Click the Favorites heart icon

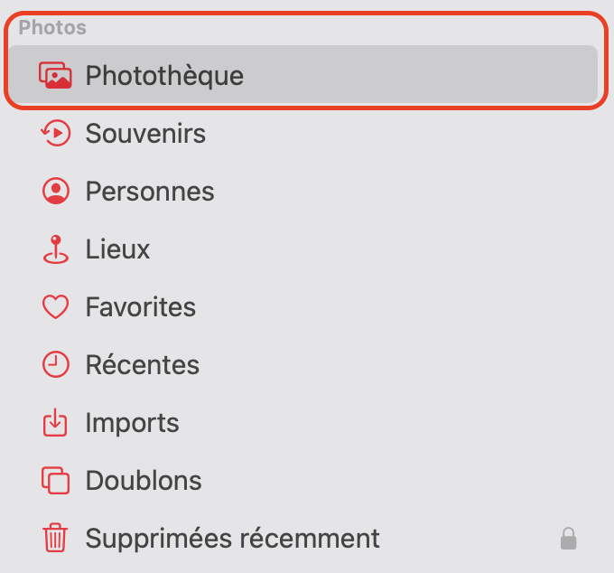55,307
